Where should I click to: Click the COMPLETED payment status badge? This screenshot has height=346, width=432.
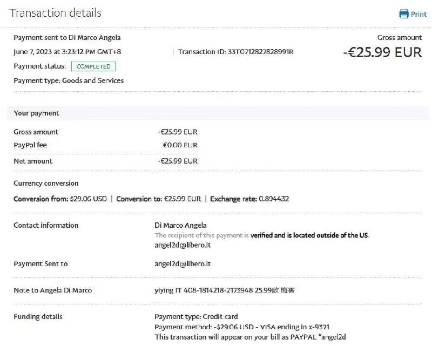93,66
